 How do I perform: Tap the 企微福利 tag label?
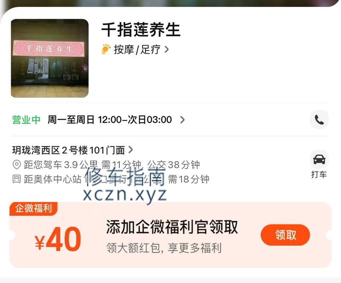click(x=33, y=208)
